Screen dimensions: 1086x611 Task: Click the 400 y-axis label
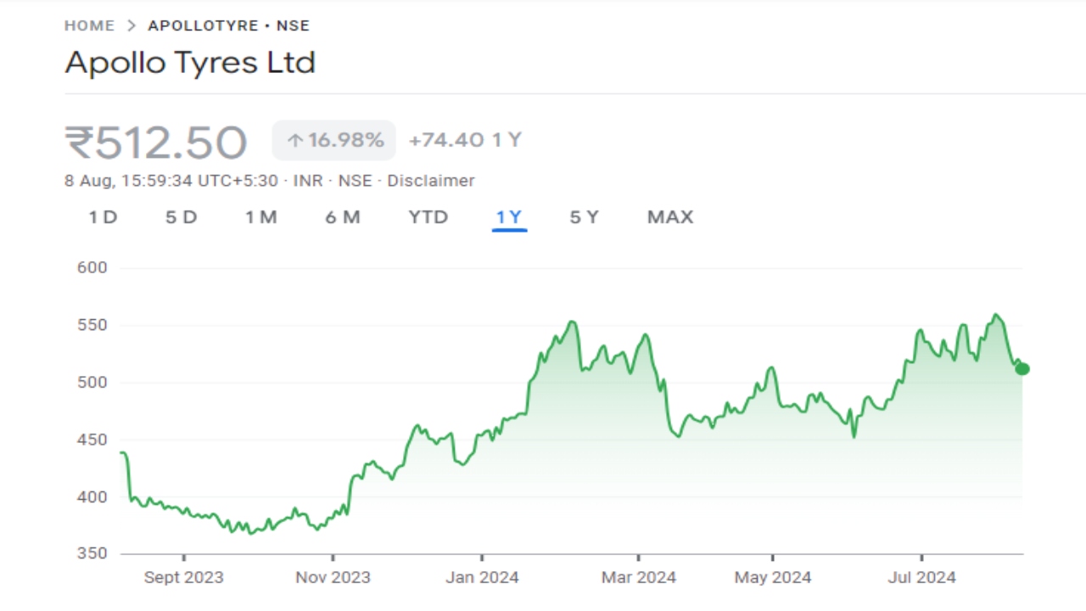click(92, 497)
